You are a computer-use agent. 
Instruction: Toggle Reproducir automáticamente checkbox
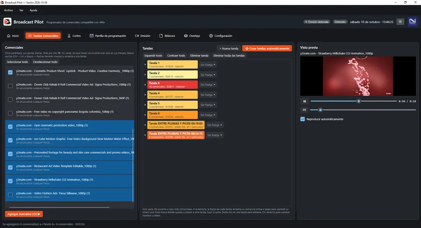tap(303, 119)
